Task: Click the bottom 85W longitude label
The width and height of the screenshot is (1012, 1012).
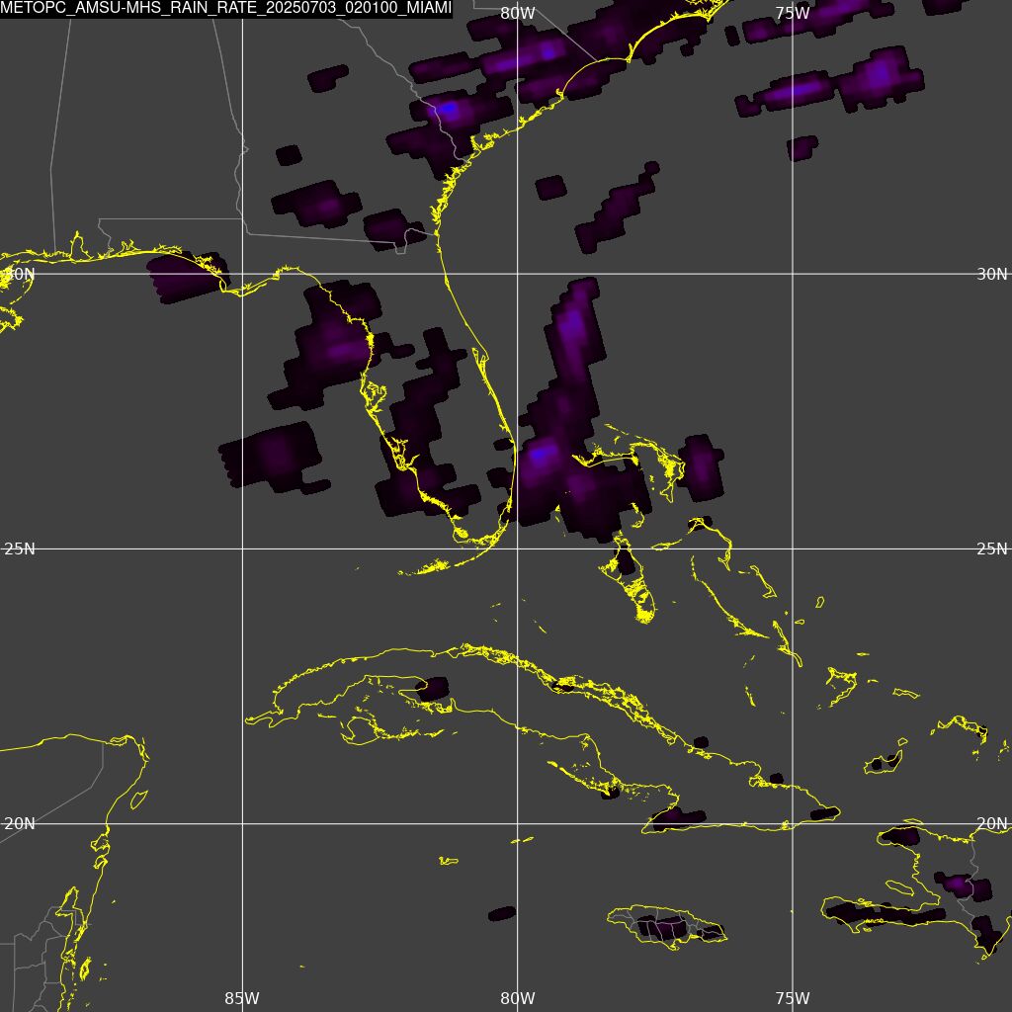Action: (242, 998)
